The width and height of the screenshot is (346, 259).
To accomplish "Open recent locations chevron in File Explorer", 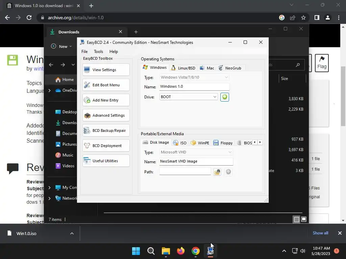I will click(73, 65).
